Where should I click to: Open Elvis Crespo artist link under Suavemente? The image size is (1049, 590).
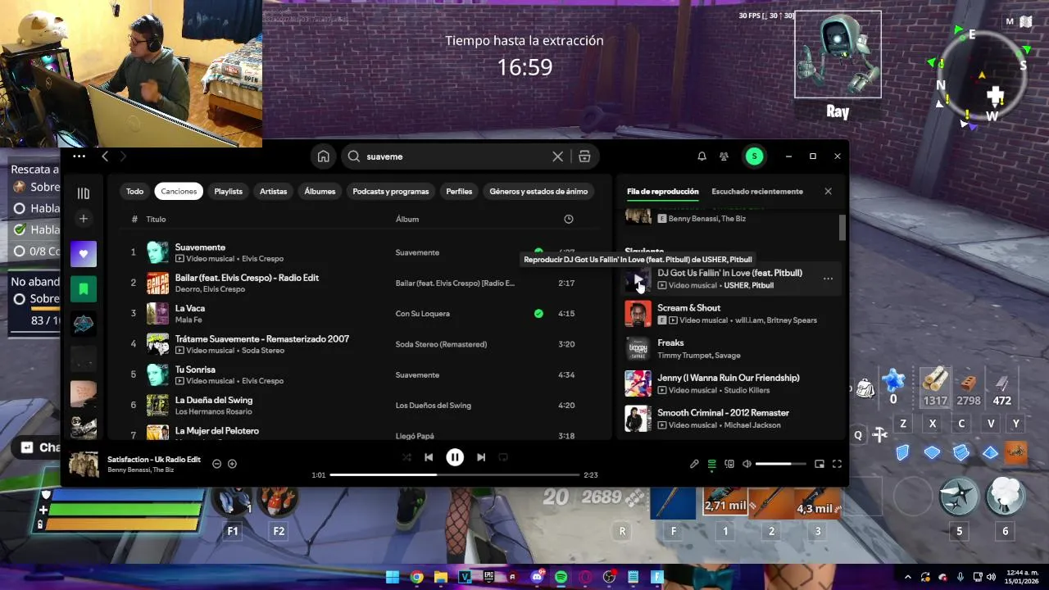(262, 259)
